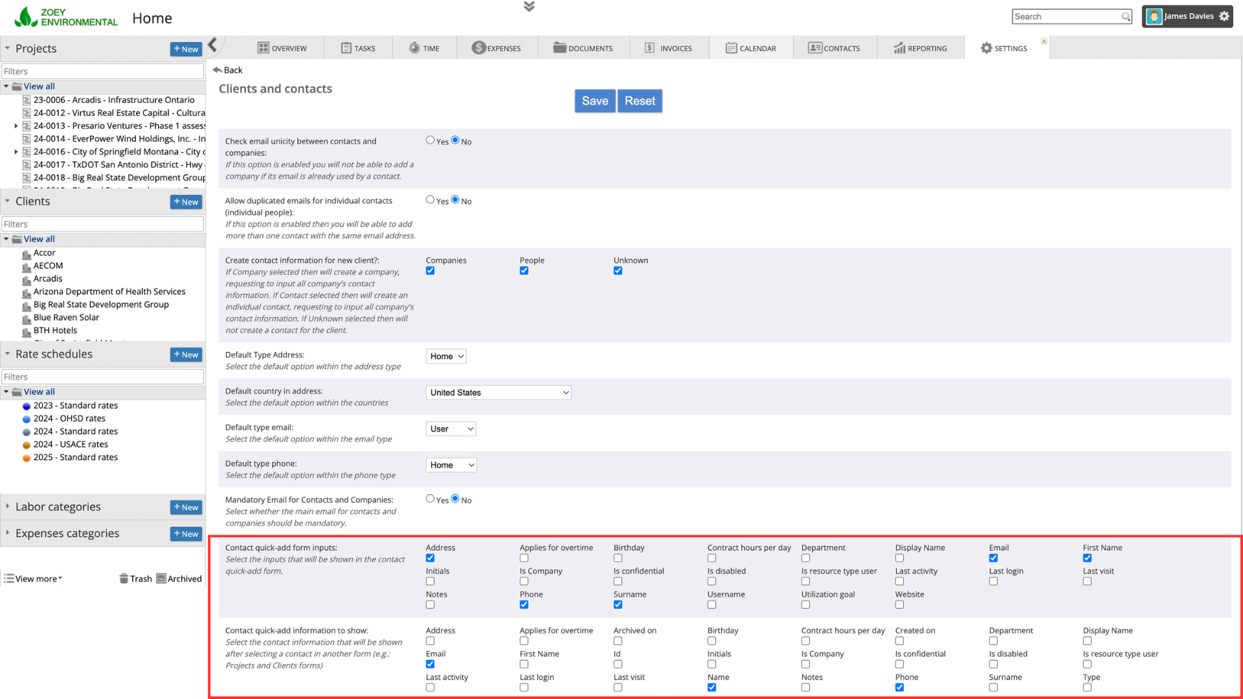Expand the top double-chevron icon

pyautogui.click(x=529, y=6)
